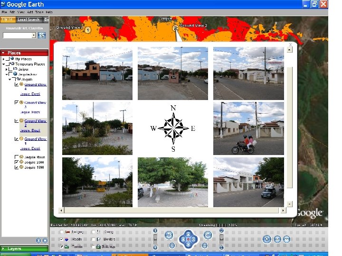Disable the Terrain layer checkbox
The height and width of the screenshot is (256, 342).
tap(61, 247)
